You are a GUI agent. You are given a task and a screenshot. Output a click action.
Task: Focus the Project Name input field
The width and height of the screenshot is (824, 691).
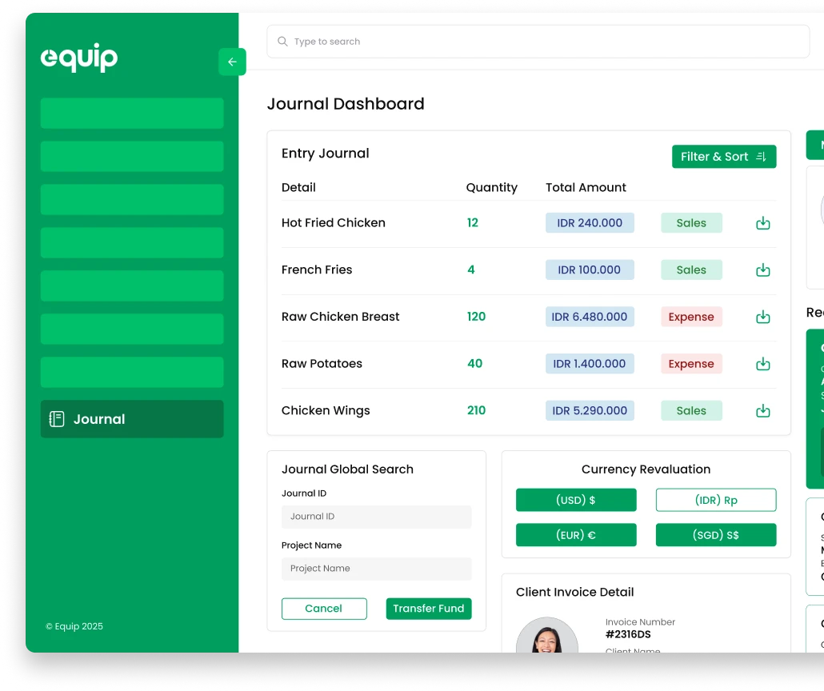(376, 569)
